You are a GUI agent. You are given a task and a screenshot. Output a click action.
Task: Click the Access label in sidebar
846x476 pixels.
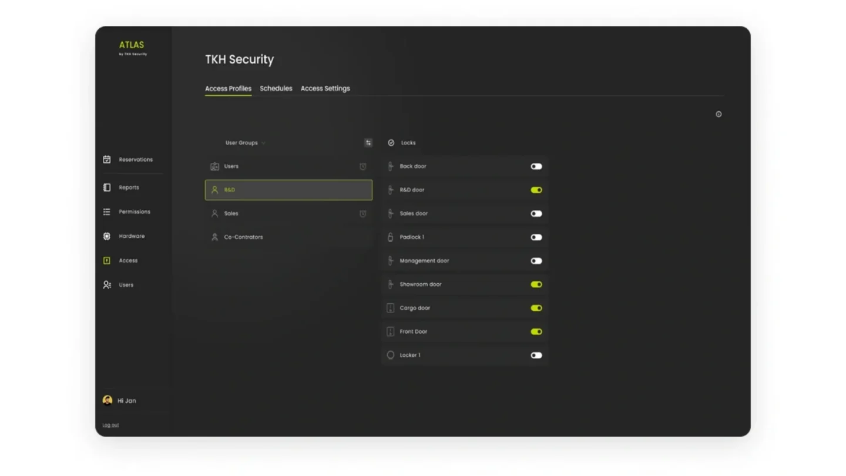[128, 260]
